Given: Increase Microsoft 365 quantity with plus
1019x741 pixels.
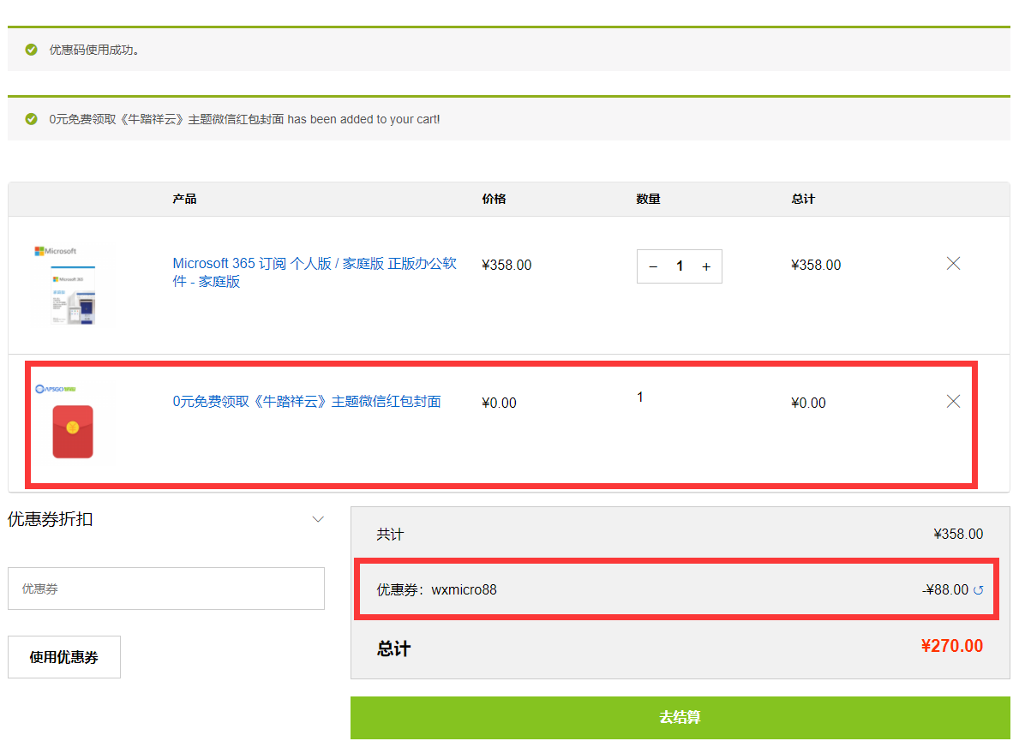Looking at the screenshot, I should click(706, 266).
